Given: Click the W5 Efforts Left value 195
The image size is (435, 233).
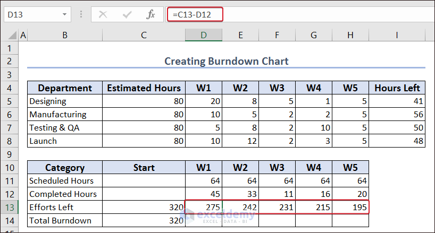Looking at the screenshot, I should pos(350,207).
